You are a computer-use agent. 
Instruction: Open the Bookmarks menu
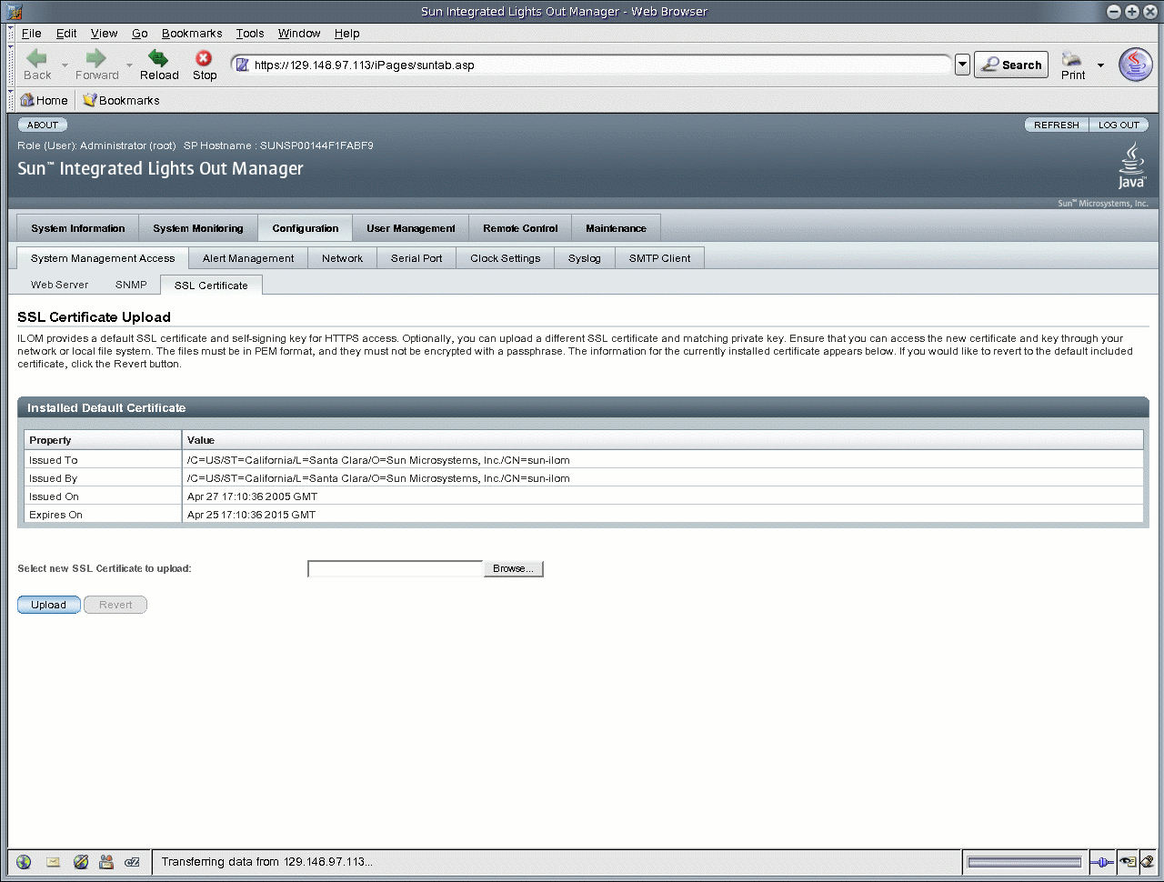192,34
